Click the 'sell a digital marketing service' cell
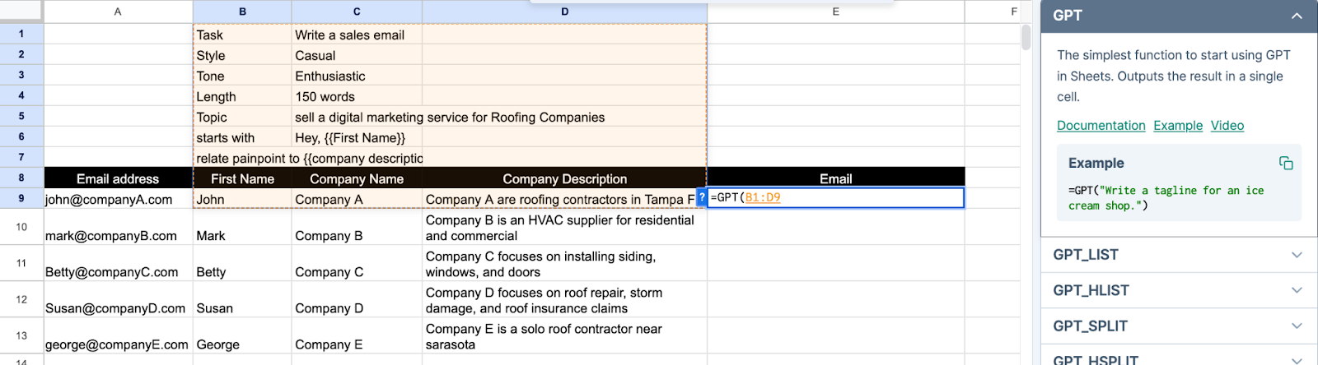 coord(357,117)
